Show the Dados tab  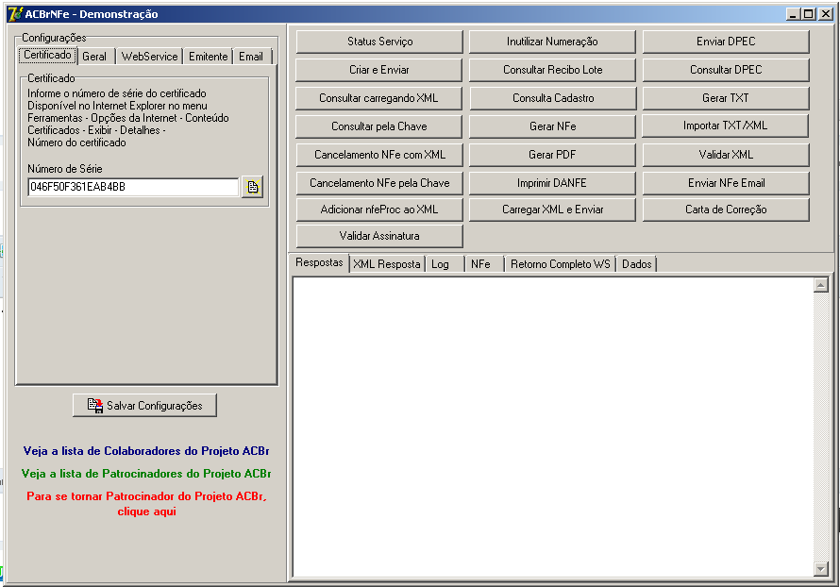[x=637, y=264]
